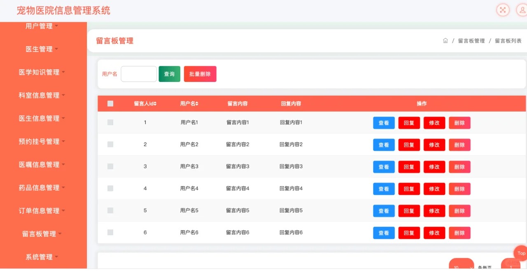Check the box for row 用户名4
This screenshot has width=527, height=271.
pyautogui.click(x=110, y=188)
